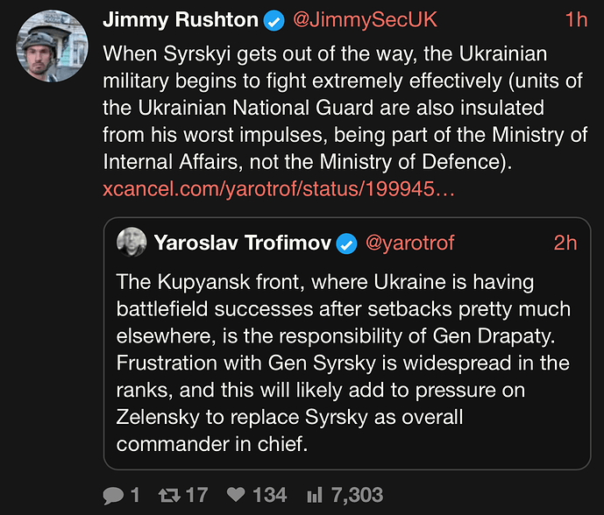The height and width of the screenshot is (515, 604).
Task: Open Jimmy Rushton's profile avatar
Action: [x=52, y=45]
